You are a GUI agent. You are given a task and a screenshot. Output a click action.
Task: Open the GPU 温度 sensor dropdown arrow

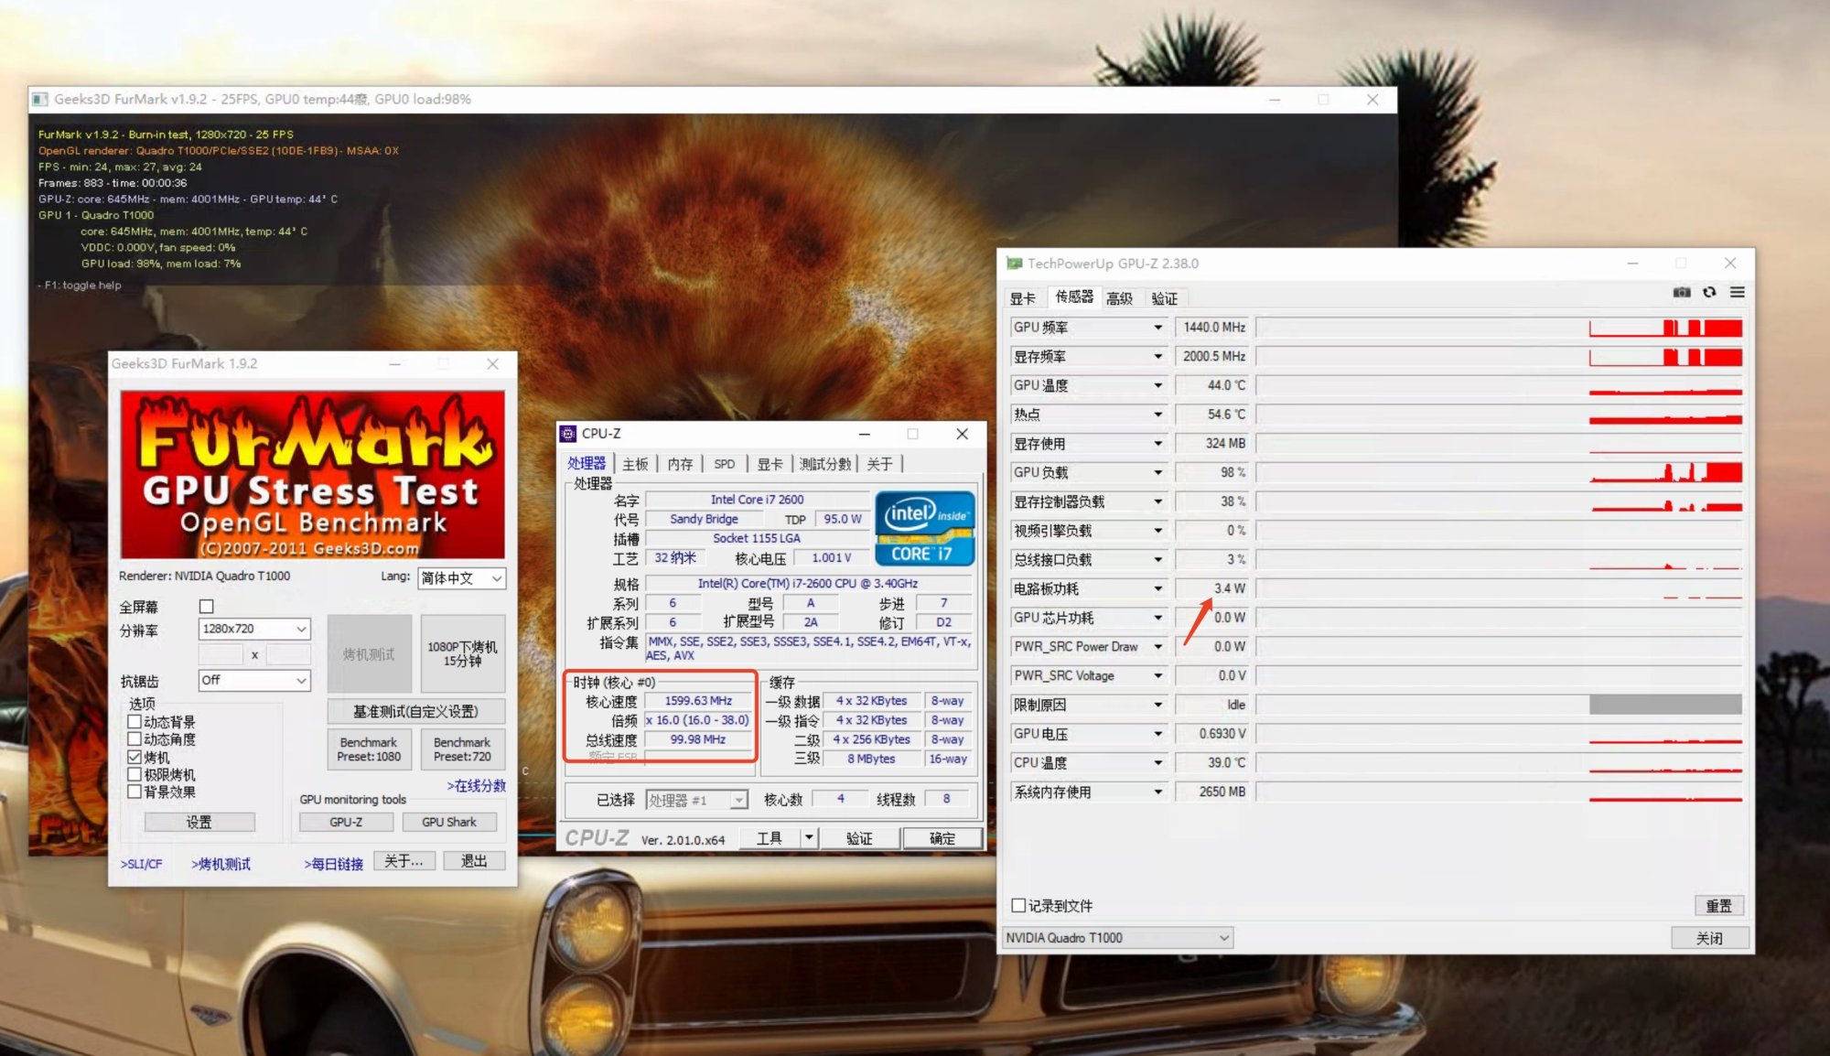pyautogui.click(x=1157, y=386)
